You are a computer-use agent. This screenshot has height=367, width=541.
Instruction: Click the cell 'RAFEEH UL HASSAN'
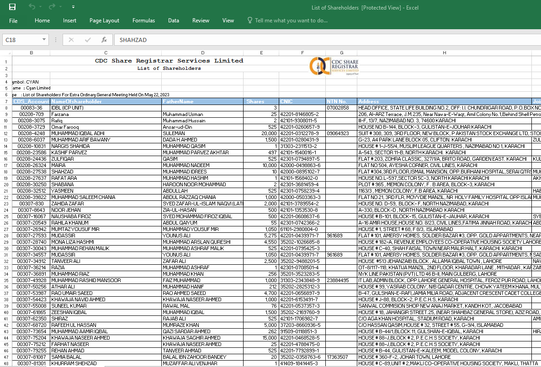[x=106, y=325]
